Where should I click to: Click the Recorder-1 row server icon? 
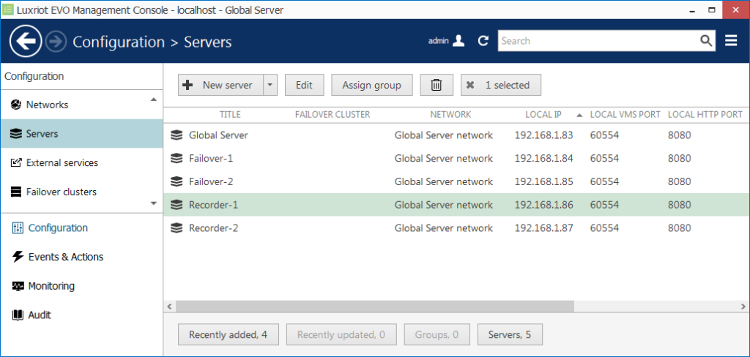(177, 205)
